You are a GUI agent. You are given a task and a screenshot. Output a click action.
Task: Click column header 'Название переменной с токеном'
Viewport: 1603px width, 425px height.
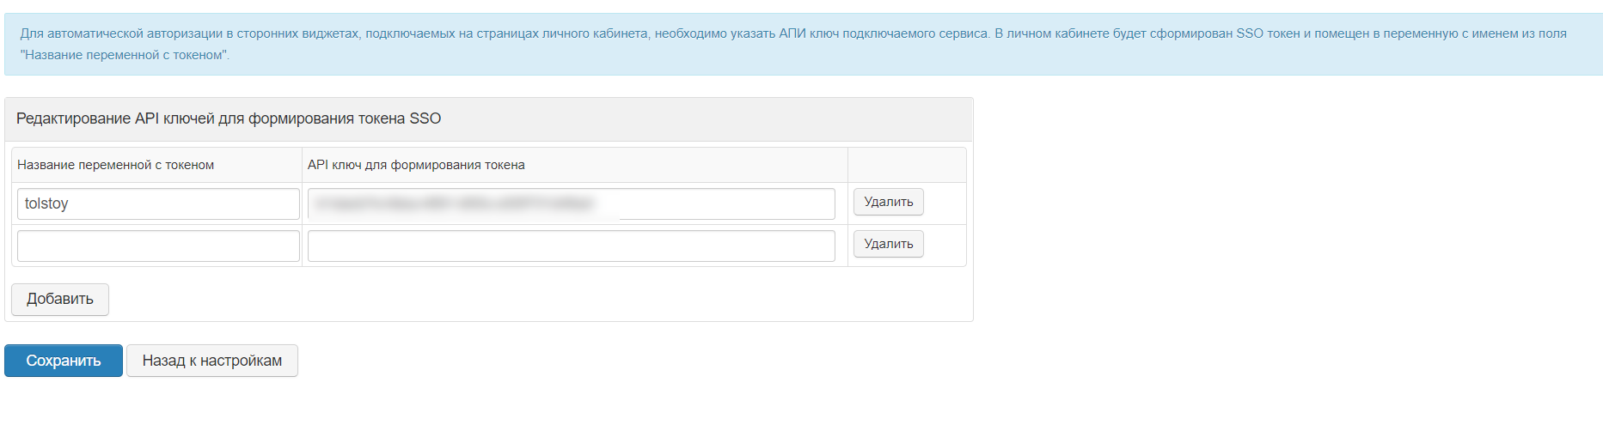115,165
